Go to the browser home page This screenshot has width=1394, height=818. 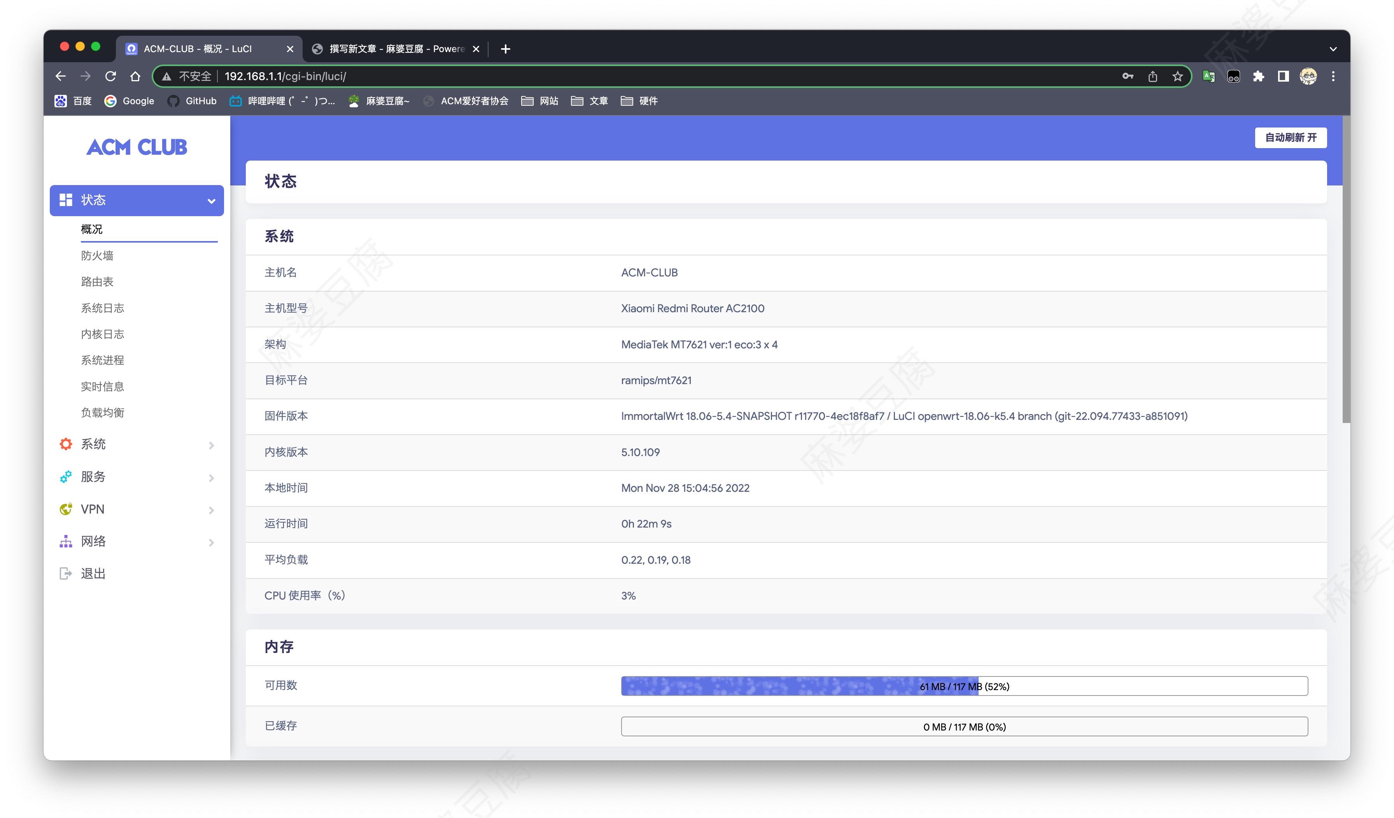point(135,76)
